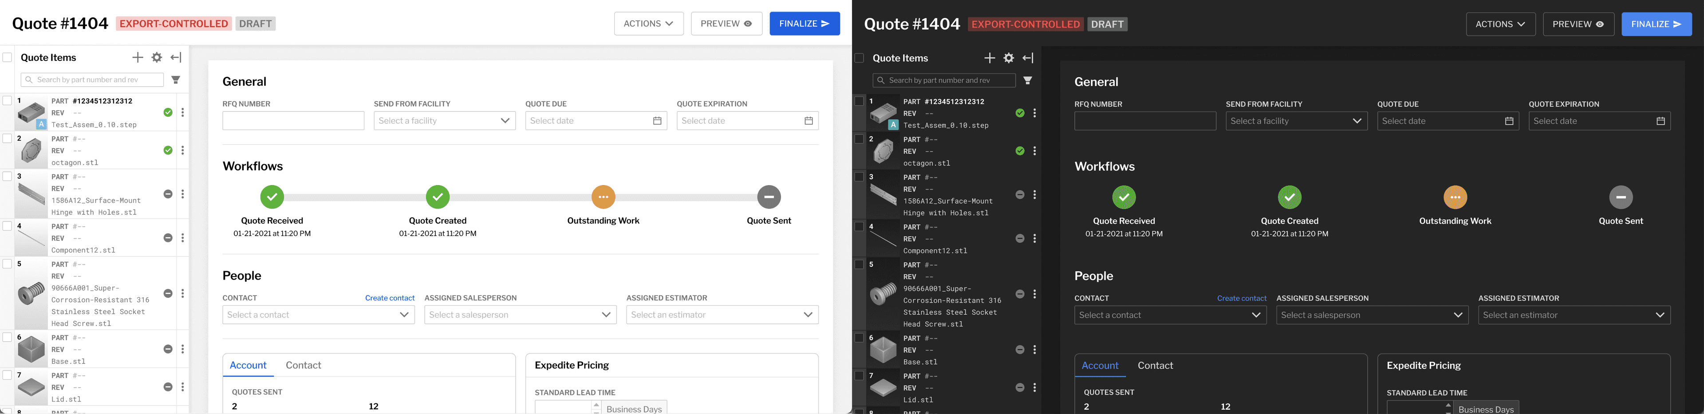Screen dimensions: 1704x414
Task: Select the Account tab in dark theme
Action: (1100, 366)
